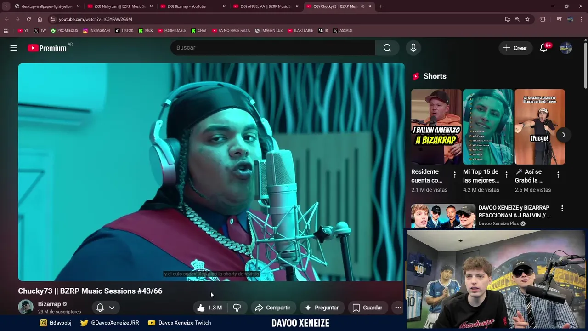588x331 pixels.
Task: Expand the subscription options chevron
Action: point(112,308)
